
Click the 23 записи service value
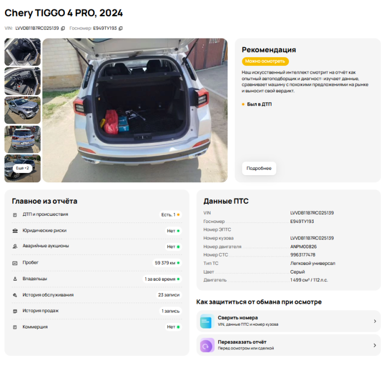[x=169, y=295]
